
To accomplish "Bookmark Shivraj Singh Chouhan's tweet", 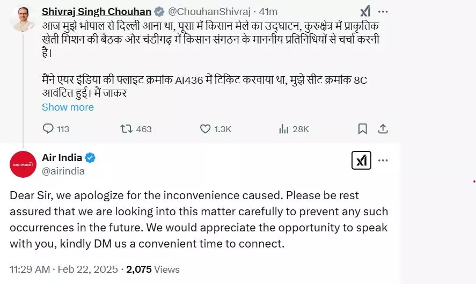I will 363,129.
